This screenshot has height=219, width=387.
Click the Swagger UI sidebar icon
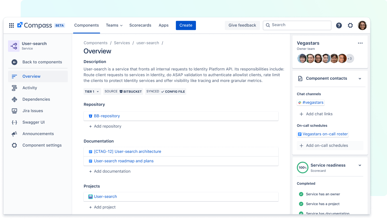point(14,122)
